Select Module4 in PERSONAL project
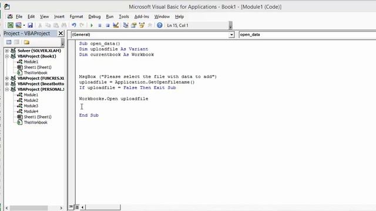This screenshot has height=211, width=376. coord(31,111)
